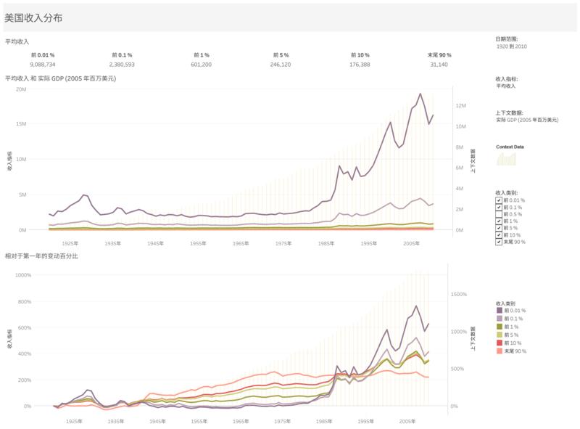Enable the 前 0.5 % income category checkbox

499,213
